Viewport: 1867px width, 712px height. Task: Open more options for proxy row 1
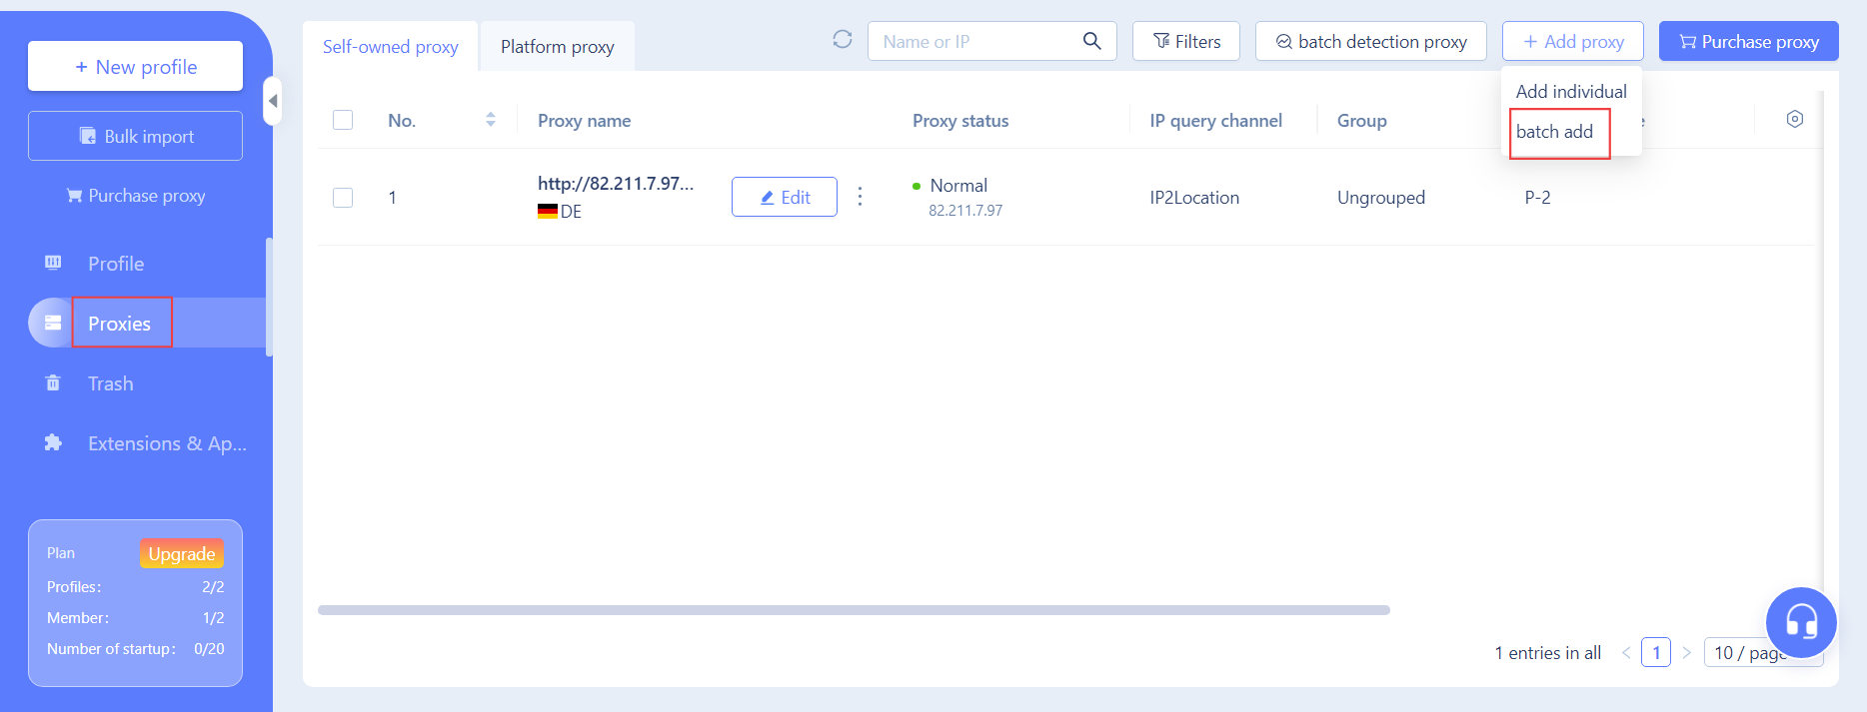(x=860, y=197)
